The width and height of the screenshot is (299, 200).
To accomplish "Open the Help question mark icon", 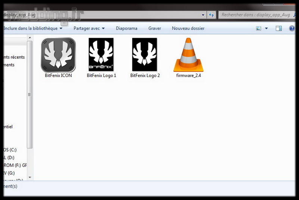I will 292,29.
